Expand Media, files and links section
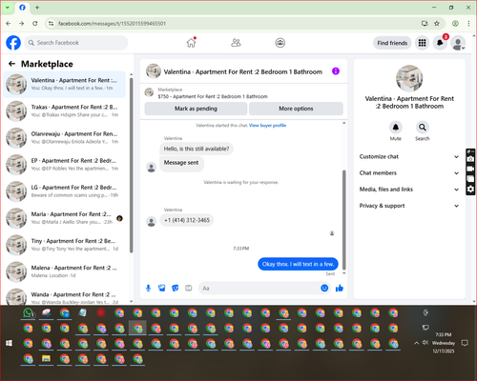477x381 pixels. pyautogui.click(x=409, y=190)
